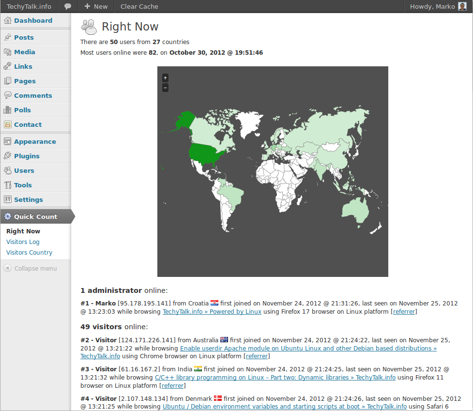473x411 pixels.
Task: Click the Dashboard home icon
Action: click(8, 20)
